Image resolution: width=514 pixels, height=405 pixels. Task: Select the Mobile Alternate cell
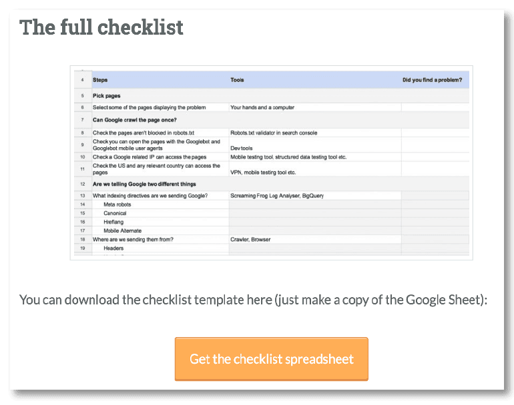click(122, 230)
